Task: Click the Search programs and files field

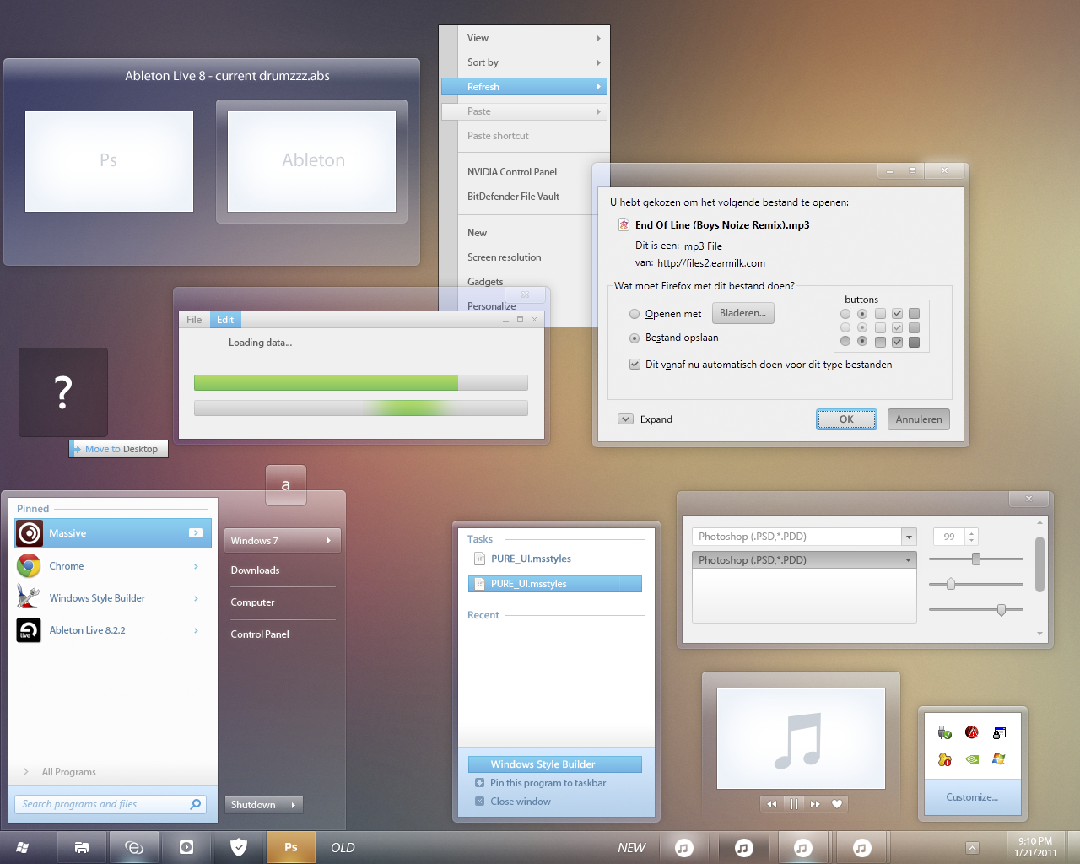Action: (x=110, y=804)
